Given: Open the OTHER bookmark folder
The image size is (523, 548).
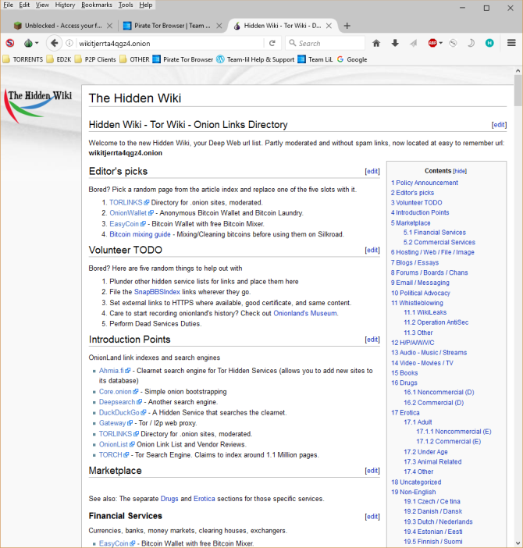Looking at the screenshot, I should pyautogui.click(x=134, y=59).
